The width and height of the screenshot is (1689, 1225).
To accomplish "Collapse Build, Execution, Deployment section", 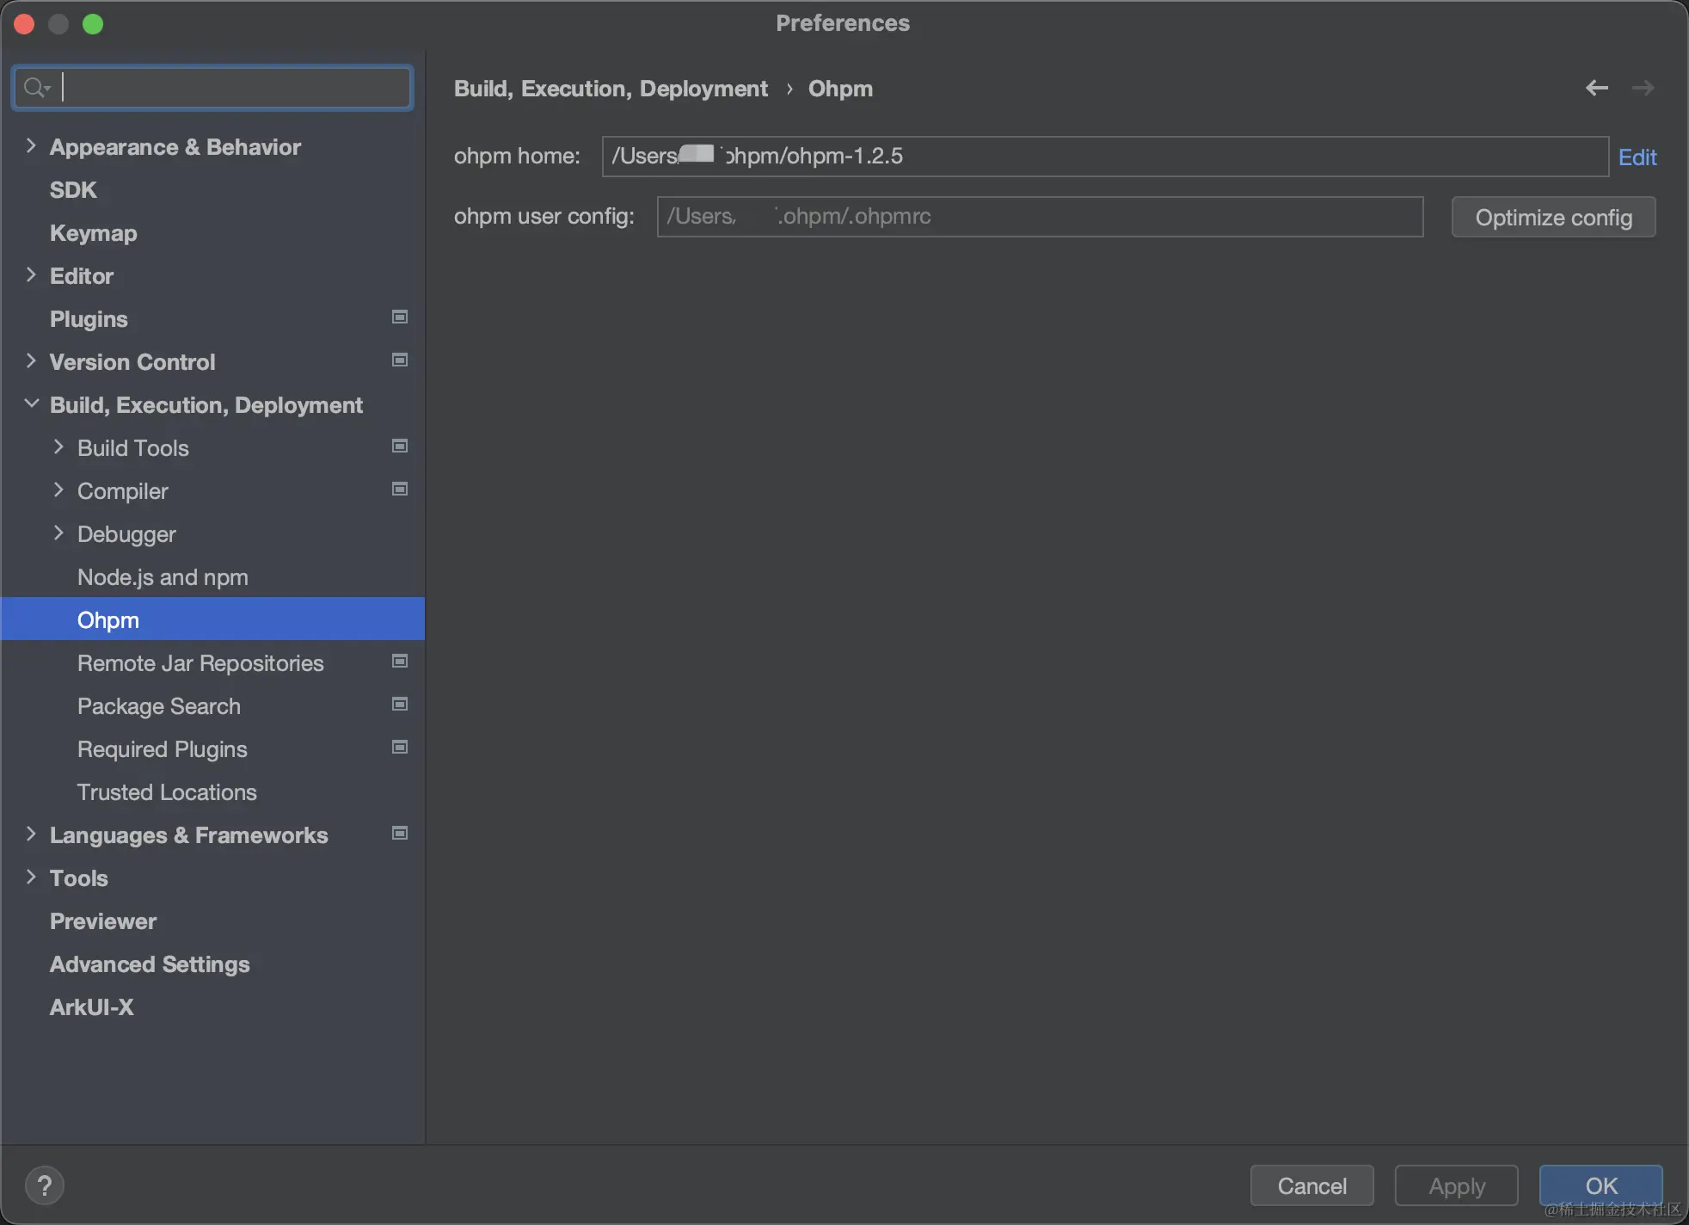I will 31,403.
